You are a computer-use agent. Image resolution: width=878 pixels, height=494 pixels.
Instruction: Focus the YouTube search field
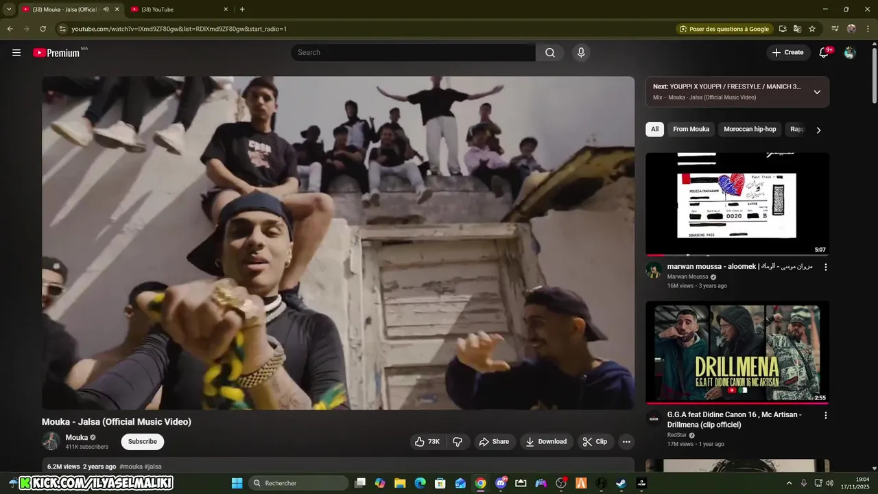[x=413, y=52]
